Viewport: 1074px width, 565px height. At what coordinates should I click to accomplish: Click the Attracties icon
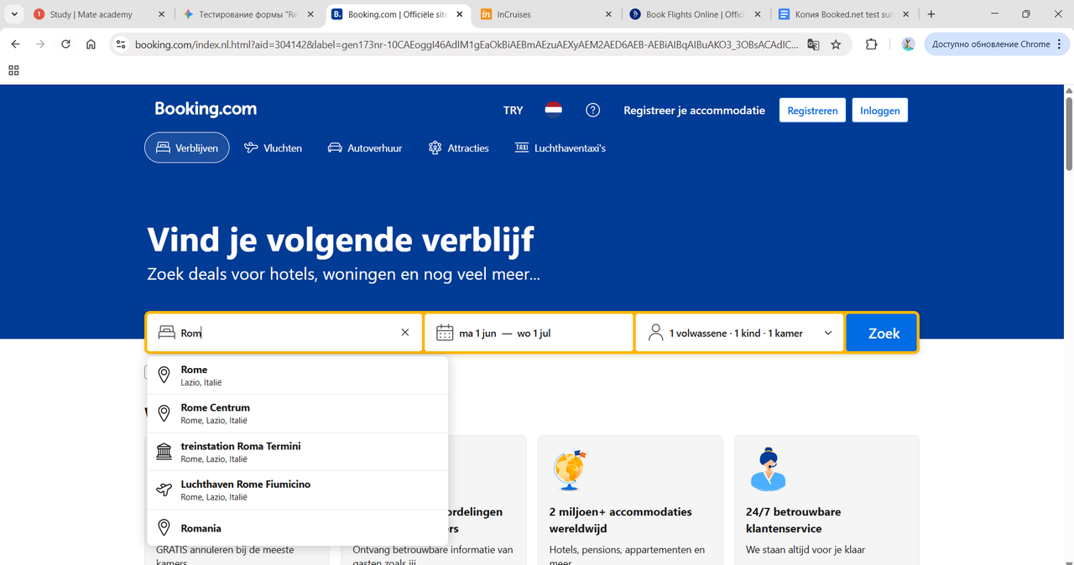pos(435,148)
